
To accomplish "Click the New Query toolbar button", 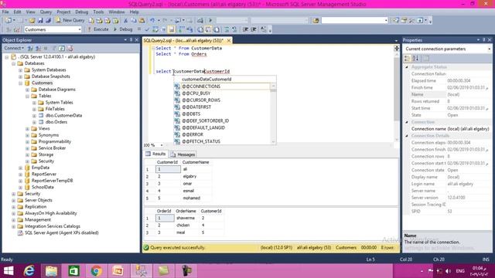I will click(70, 20).
